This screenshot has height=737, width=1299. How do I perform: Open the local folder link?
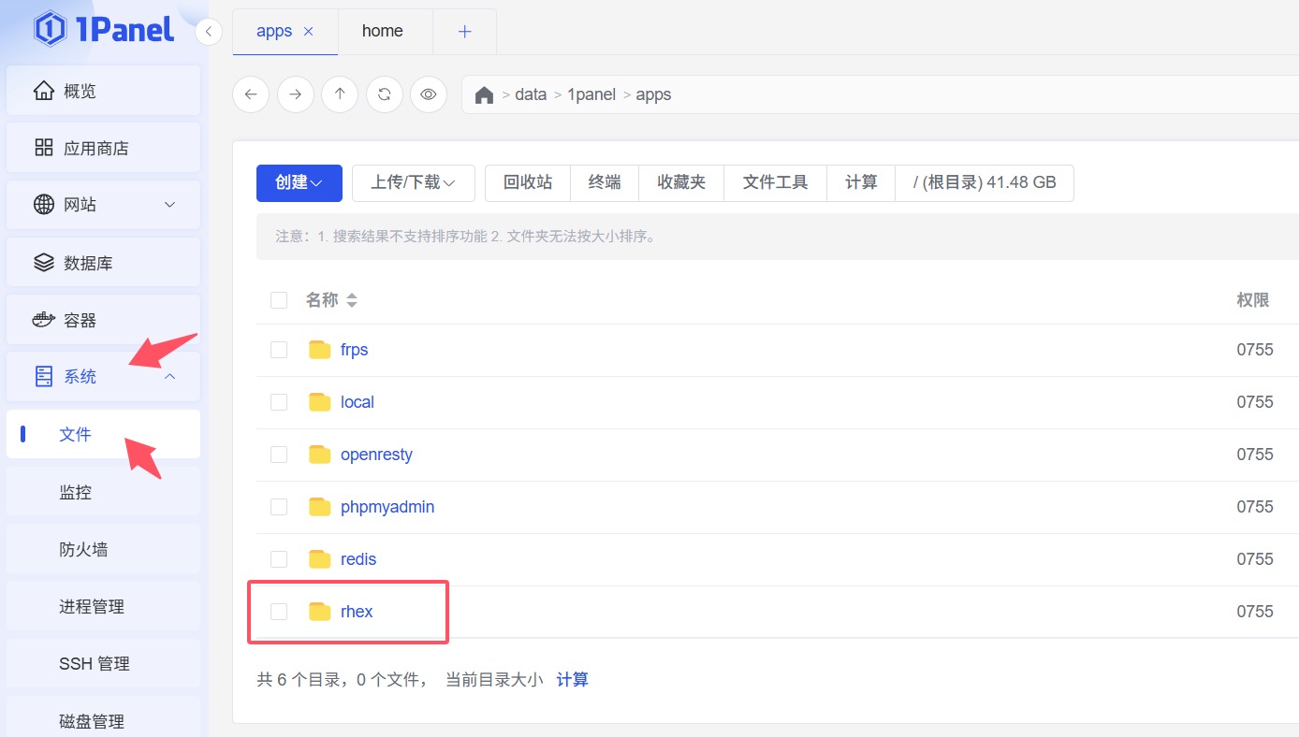(358, 402)
